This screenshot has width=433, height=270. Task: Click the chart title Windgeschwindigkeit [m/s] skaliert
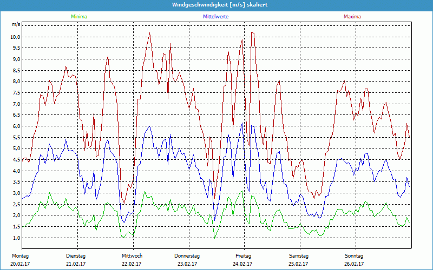(220, 5)
